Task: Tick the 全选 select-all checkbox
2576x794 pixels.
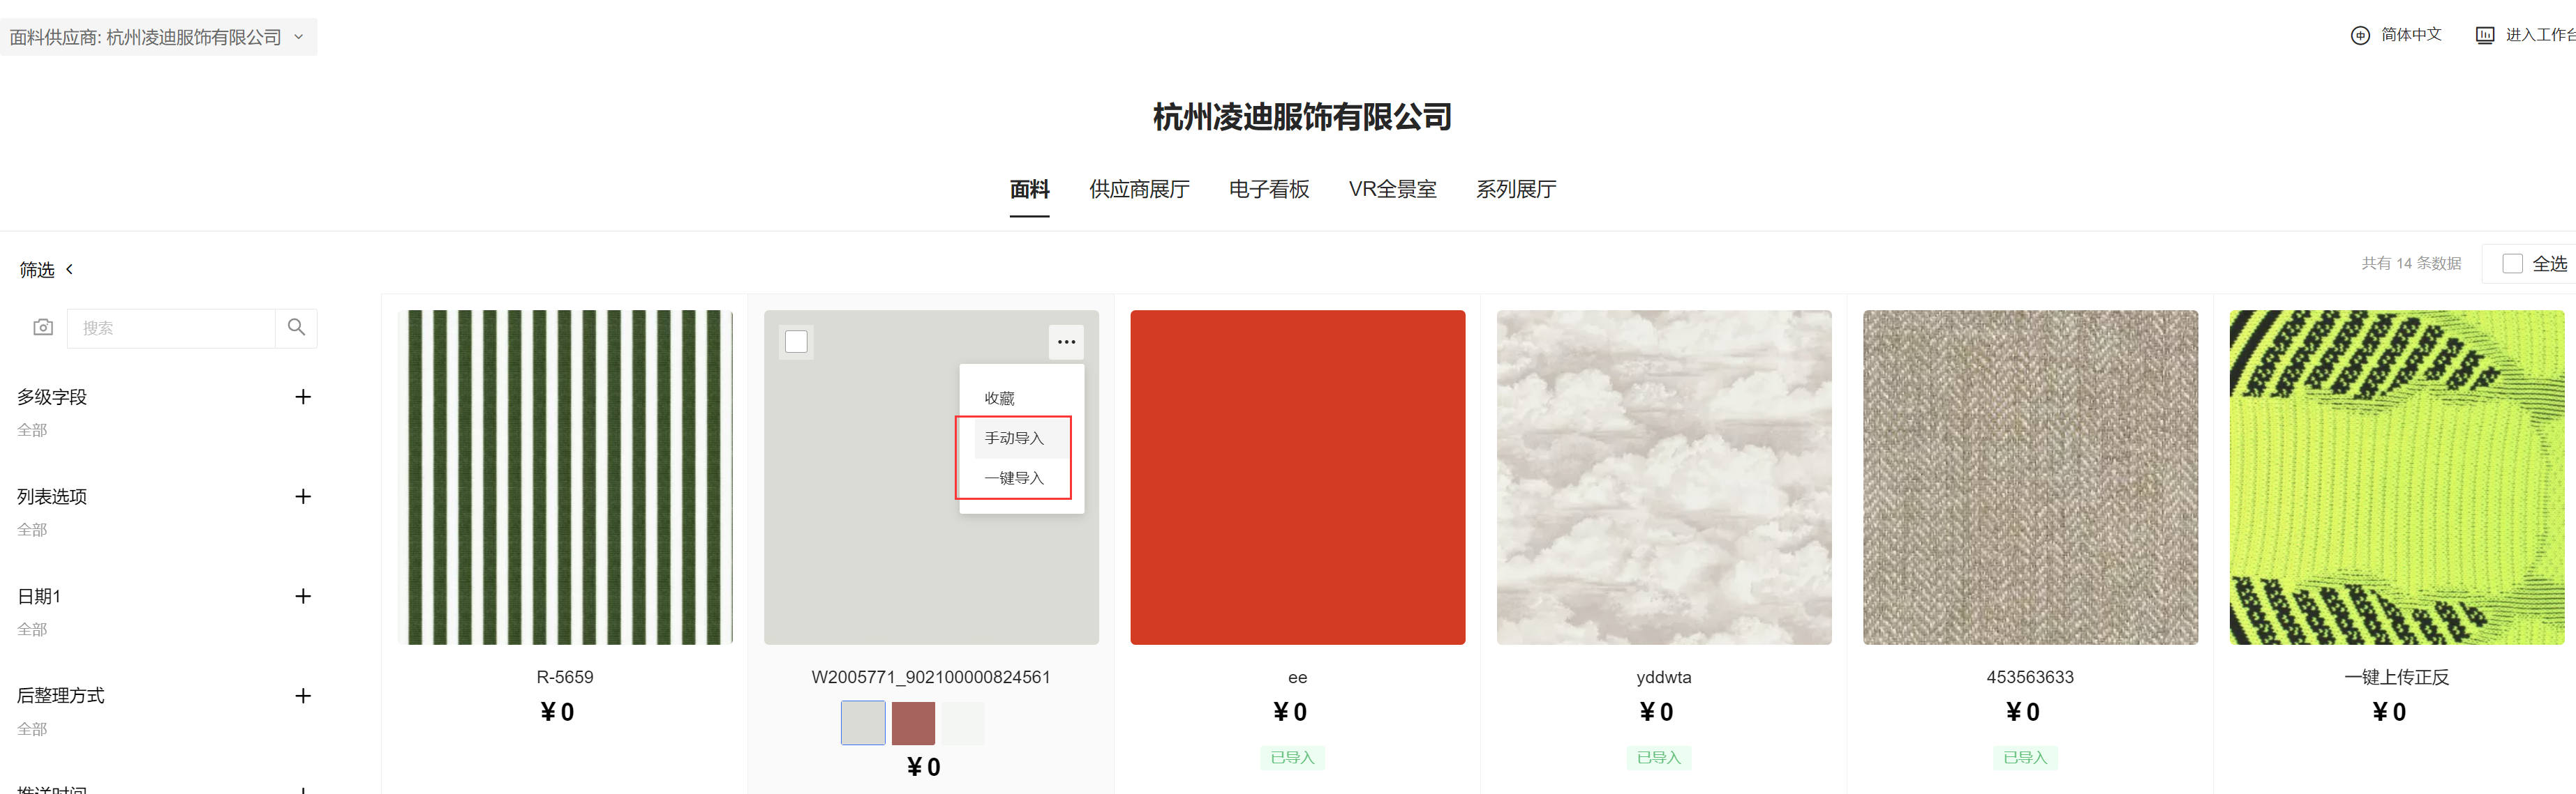Action: 2512,264
